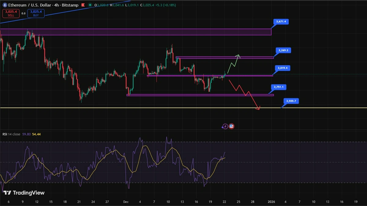Click the low price L3,019.1
This screenshot has width=367, height=206.
132,5
